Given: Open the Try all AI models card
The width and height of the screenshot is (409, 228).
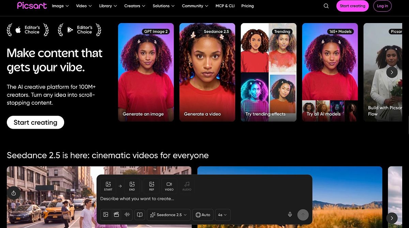Looking at the screenshot, I should click(330, 72).
